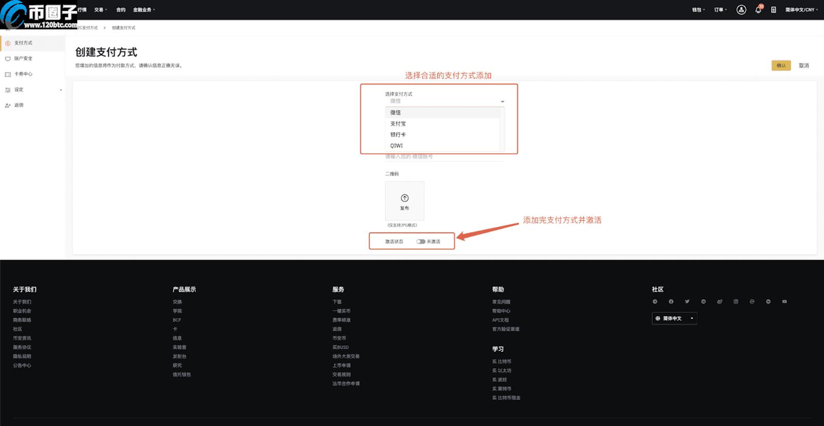Open 服务协议 footer link
The width and height of the screenshot is (824, 426).
tap(22, 347)
